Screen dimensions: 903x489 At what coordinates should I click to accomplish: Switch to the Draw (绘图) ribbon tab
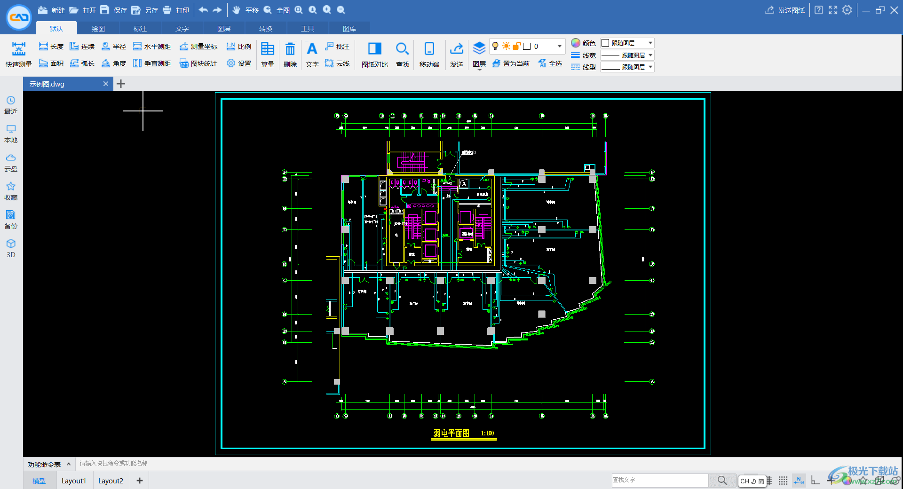point(98,29)
